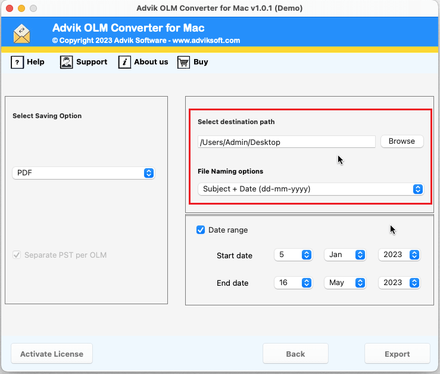Change the Start date month Jan dropdown

345,255
